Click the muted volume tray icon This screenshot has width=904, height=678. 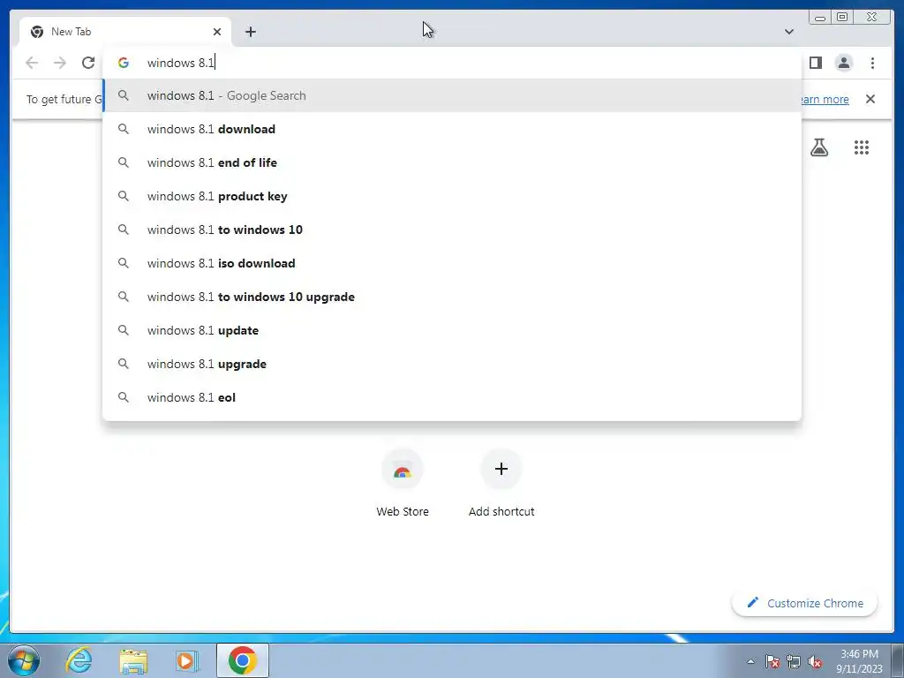(x=815, y=661)
